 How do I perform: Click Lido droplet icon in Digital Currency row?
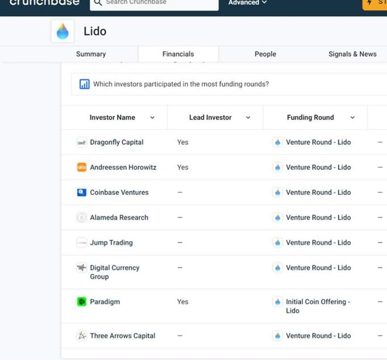coord(278,268)
